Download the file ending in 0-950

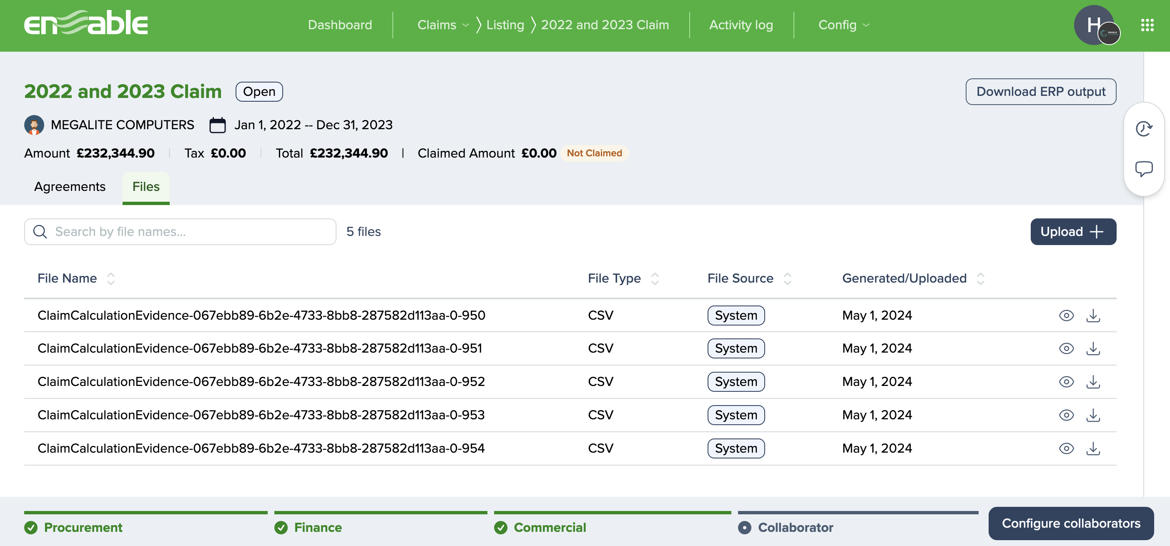coord(1093,316)
